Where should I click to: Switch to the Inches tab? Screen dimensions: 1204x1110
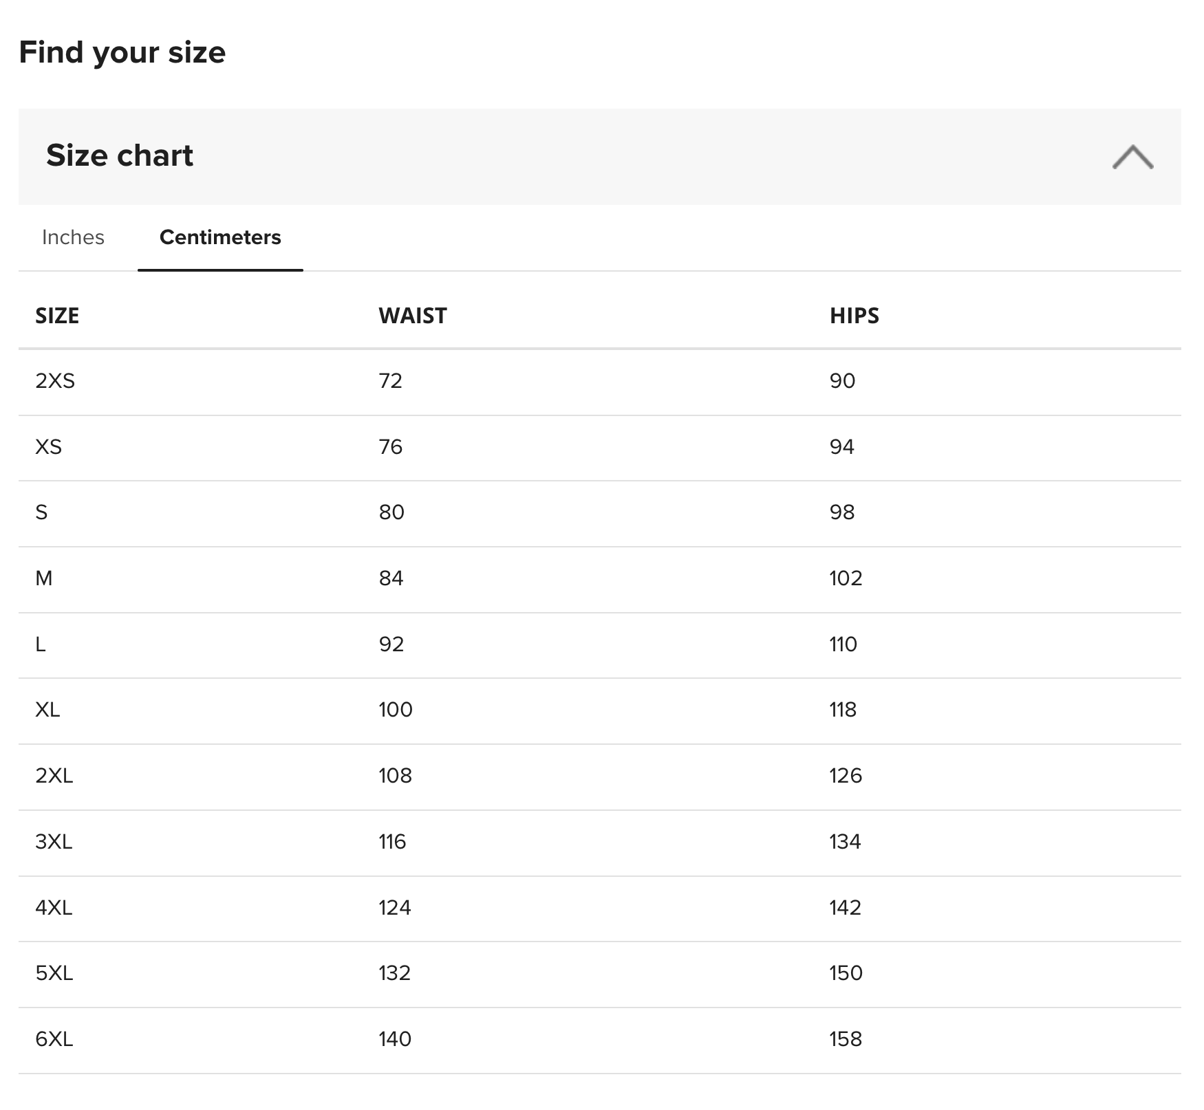pos(73,237)
